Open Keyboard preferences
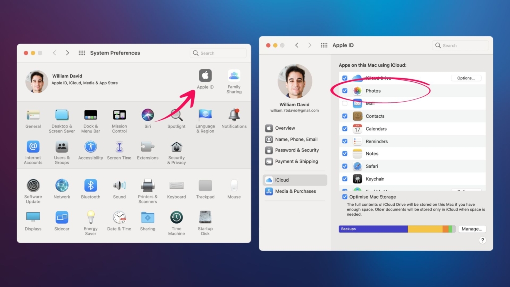 176,189
